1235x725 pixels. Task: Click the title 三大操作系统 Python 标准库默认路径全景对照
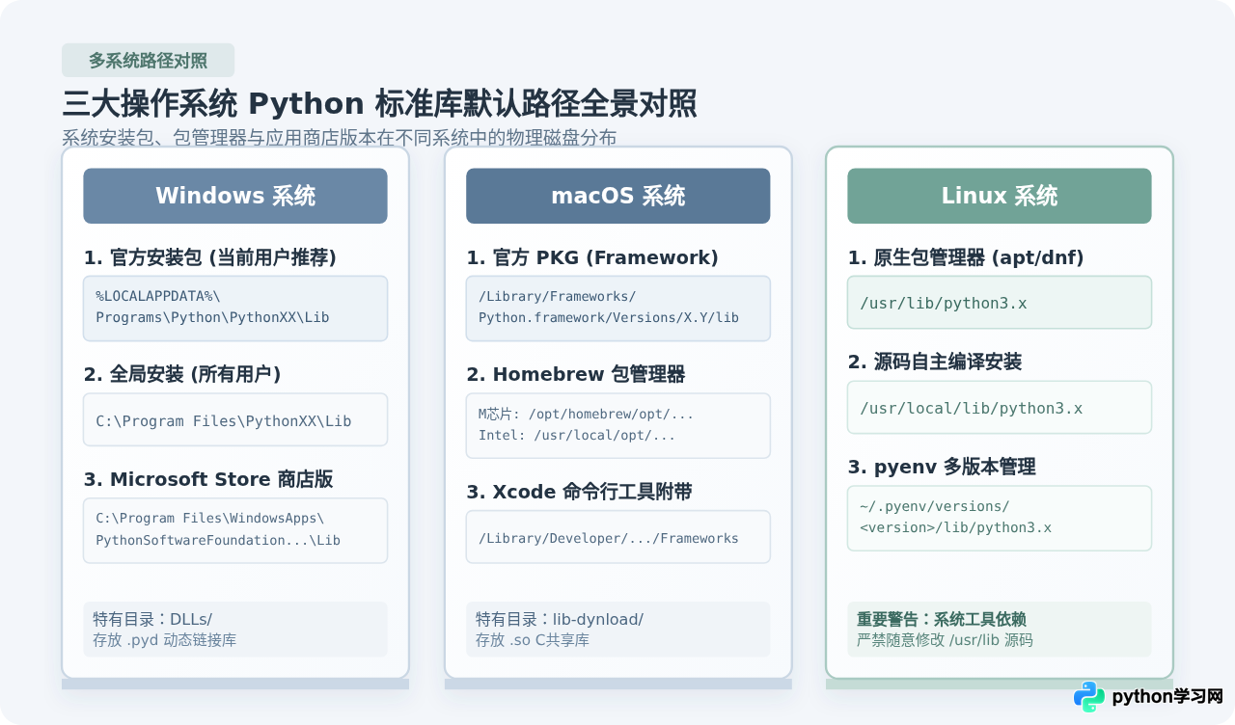click(379, 103)
